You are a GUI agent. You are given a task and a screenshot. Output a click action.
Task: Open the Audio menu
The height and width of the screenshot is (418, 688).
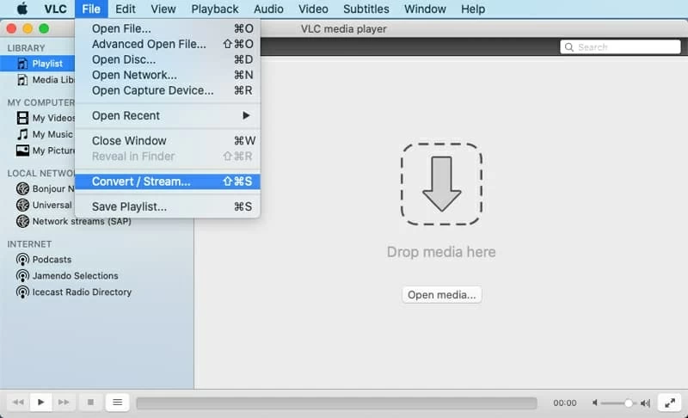(x=268, y=9)
